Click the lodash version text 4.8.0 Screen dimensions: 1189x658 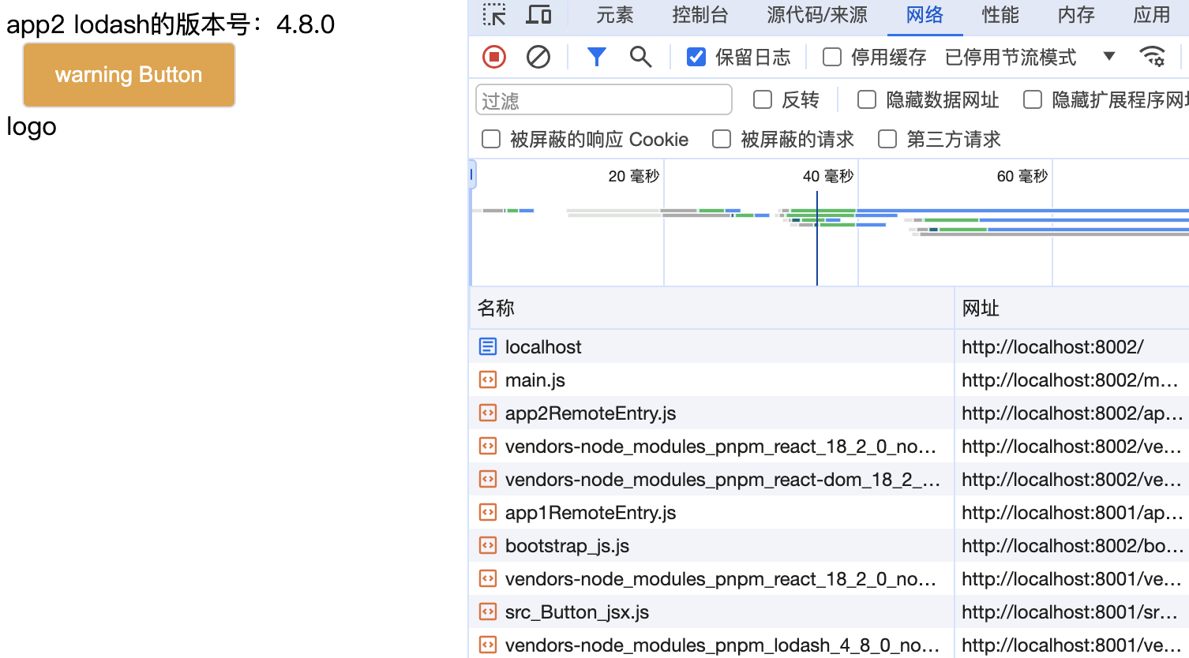[306, 24]
